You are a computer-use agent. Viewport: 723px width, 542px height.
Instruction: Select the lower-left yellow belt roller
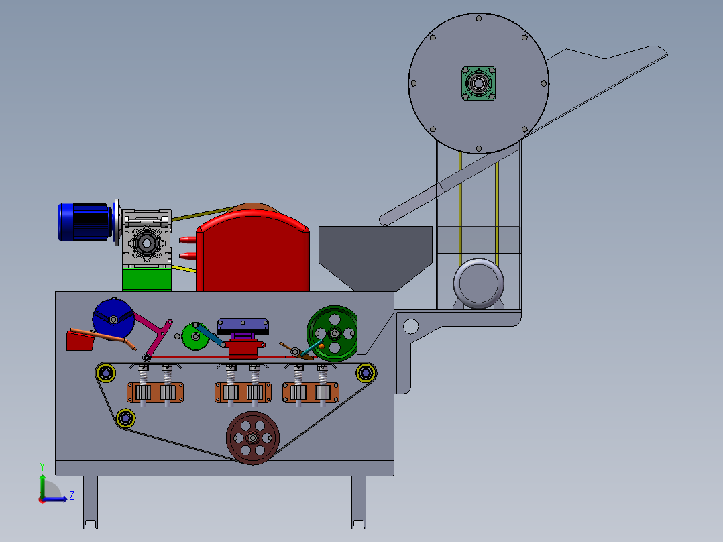point(125,419)
